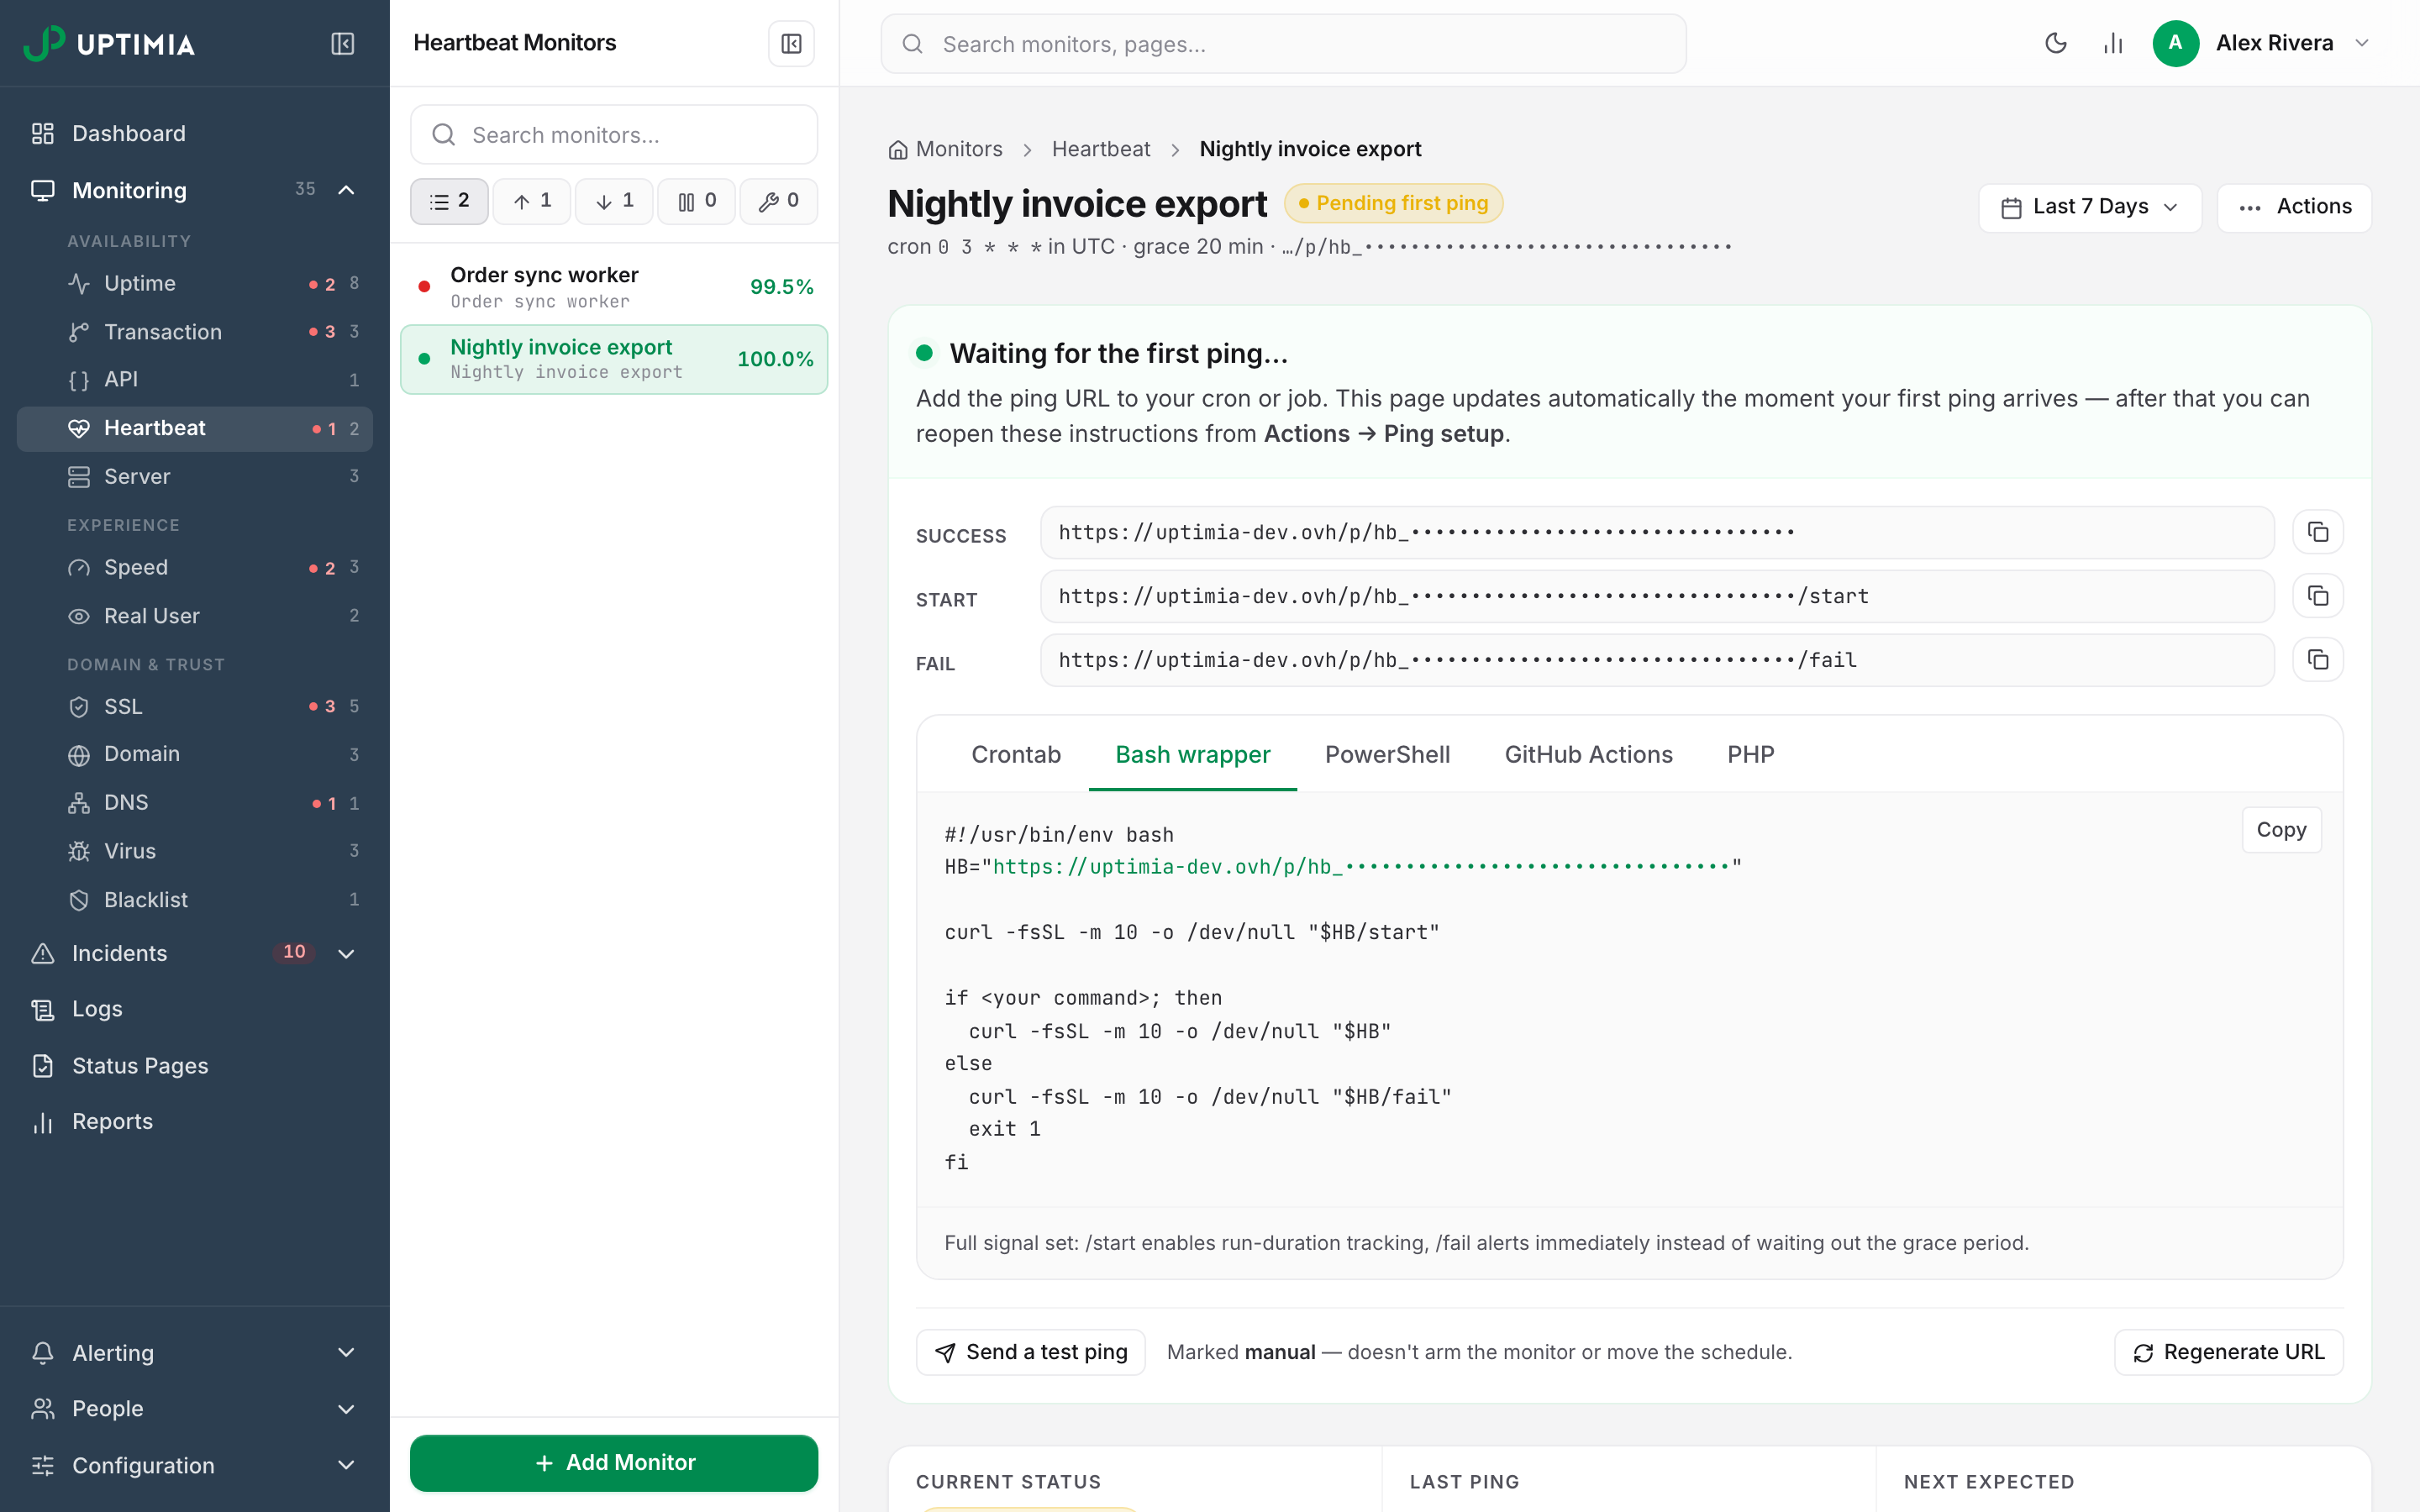This screenshot has height=1512, width=2420.
Task: Click the Add Monitor button
Action: click(614, 1463)
